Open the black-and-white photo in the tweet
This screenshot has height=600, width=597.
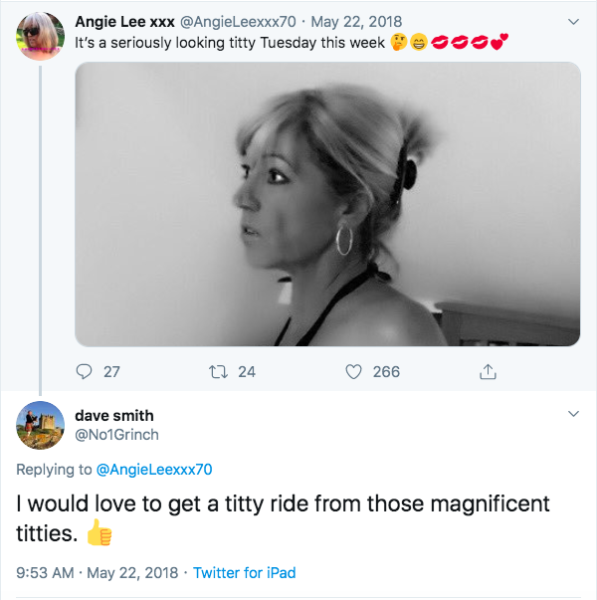(x=327, y=204)
